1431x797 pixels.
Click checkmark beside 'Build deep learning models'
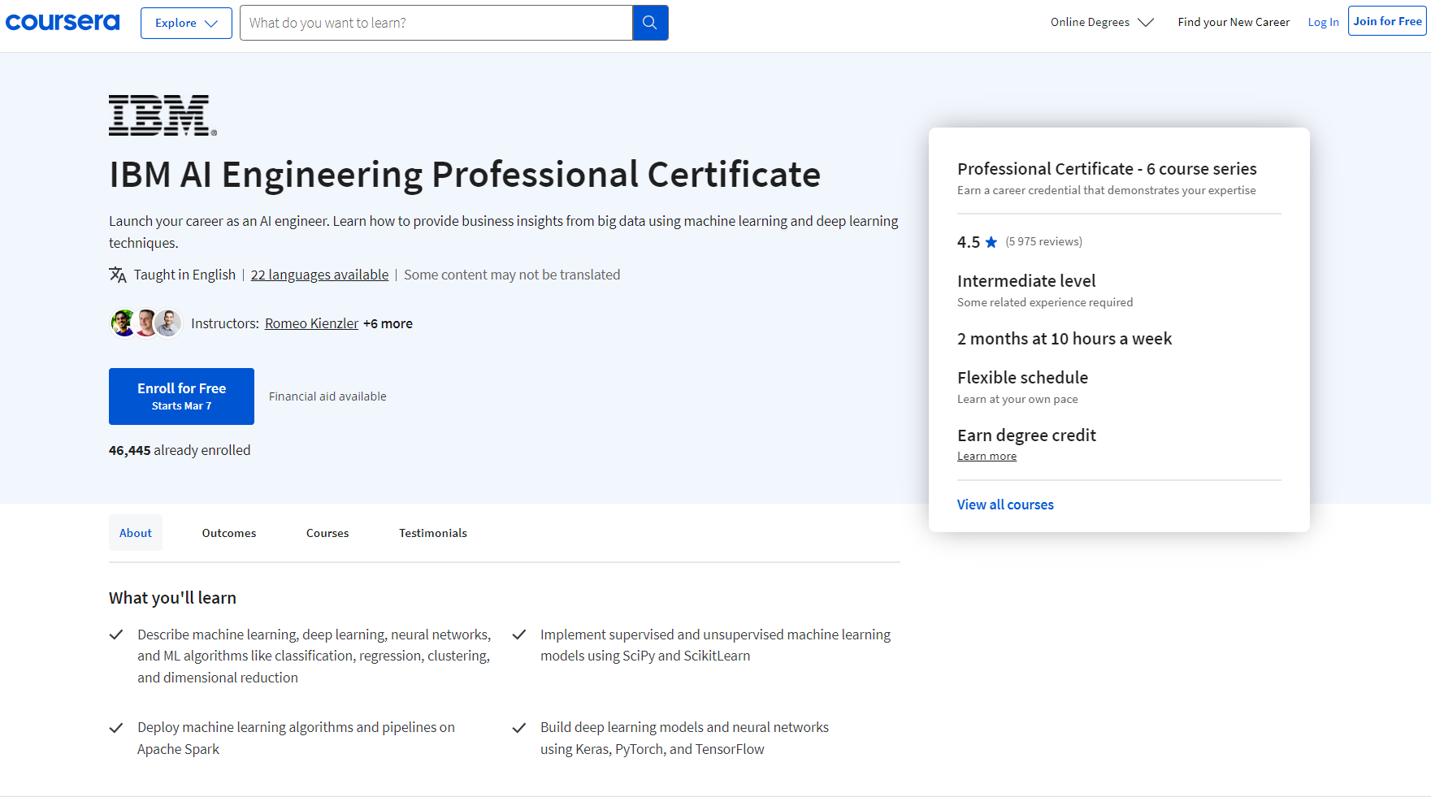click(519, 728)
